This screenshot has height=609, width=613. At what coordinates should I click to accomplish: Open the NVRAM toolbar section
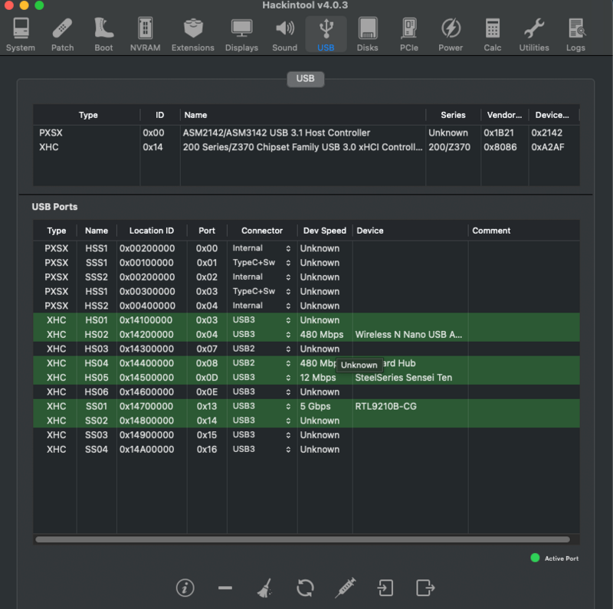click(x=144, y=34)
